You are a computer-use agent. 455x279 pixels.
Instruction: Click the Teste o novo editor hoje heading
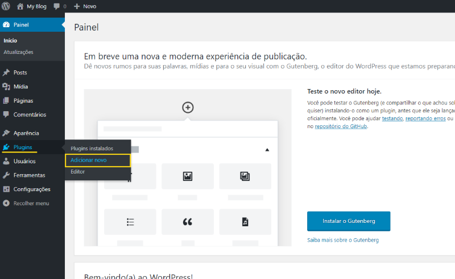click(x=345, y=91)
